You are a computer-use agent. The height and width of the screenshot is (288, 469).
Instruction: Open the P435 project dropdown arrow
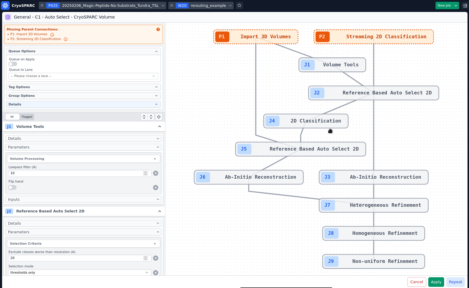[163, 5]
